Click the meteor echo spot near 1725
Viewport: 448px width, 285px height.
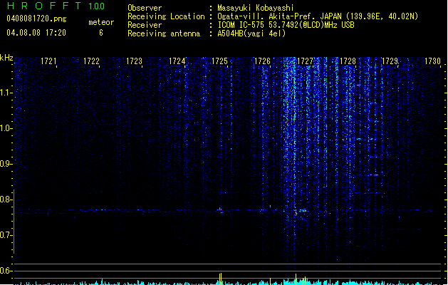click(x=219, y=210)
